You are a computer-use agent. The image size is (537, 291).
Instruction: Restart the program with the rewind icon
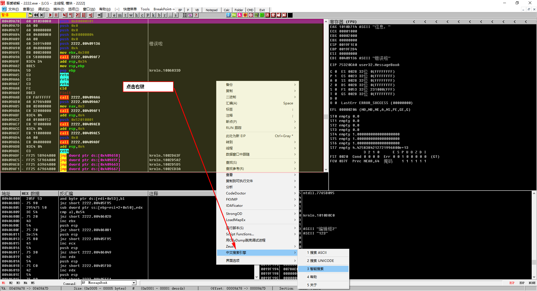point(36,15)
